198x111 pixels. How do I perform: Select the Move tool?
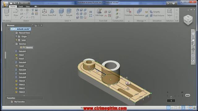point(45,13)
